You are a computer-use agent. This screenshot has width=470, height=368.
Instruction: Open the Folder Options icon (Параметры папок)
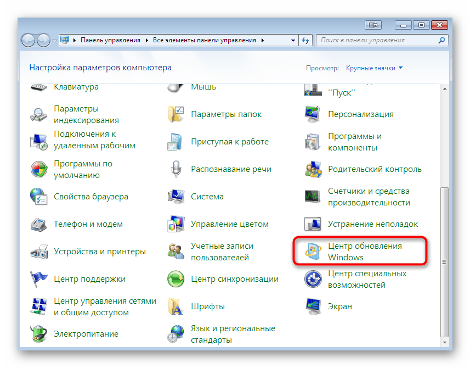pyautogui.click(x=176, y=114)
